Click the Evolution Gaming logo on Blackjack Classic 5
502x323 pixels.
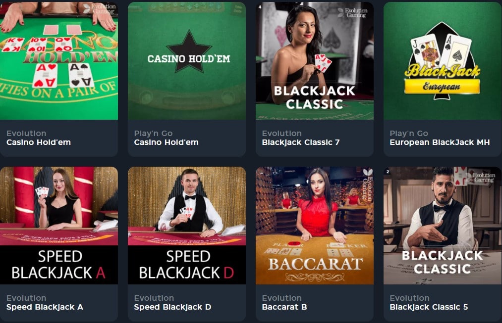[x=481, y=177]
